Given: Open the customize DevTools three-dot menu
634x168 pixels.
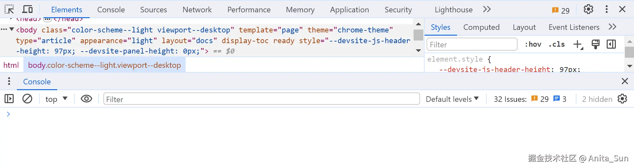Looking at the screenshot, I should 606,9.
